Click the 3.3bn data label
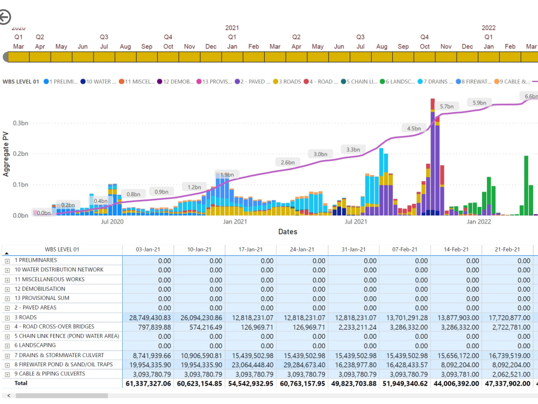The width and height of the screenshot is (538, 404). pyautogui.click(x=353, y=149)
